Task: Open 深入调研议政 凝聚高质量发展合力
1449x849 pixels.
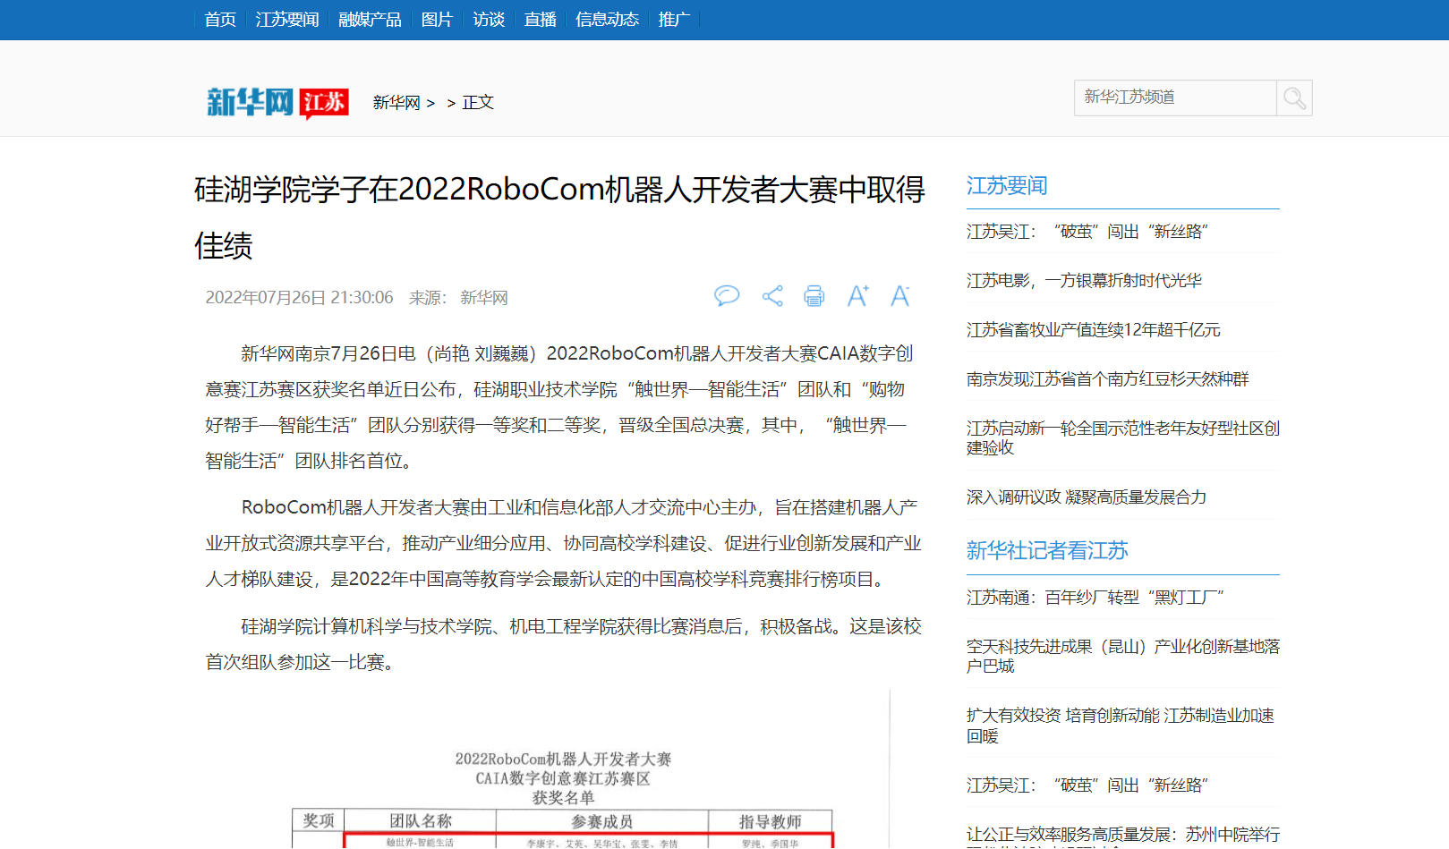Action: point(1087,497)
